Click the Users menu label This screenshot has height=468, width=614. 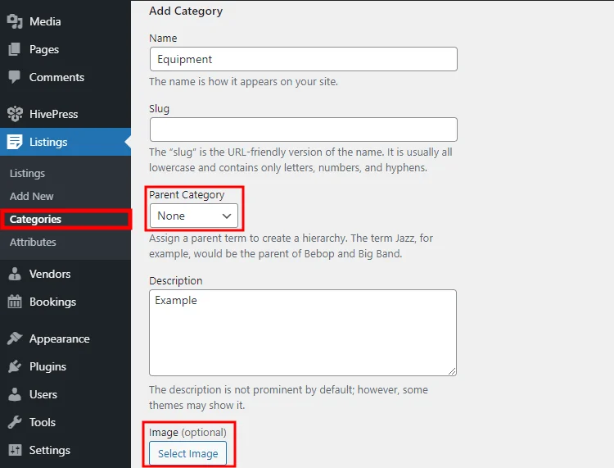[x=43, y=394]
